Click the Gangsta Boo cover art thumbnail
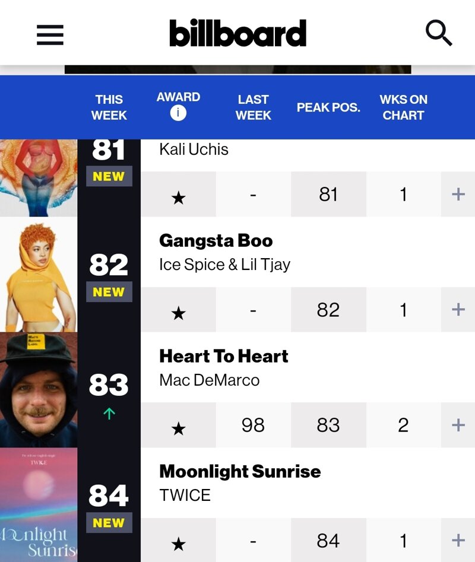This screenshot has width=475, height=562. tap(39, 274)
